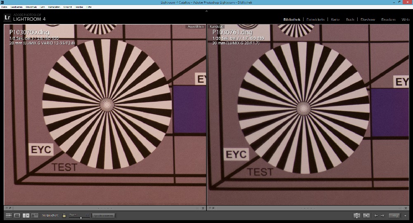Image resolution: width=413 pixels, height=223 pixels.
Task: Open the Foto menu
Action: 43,7
